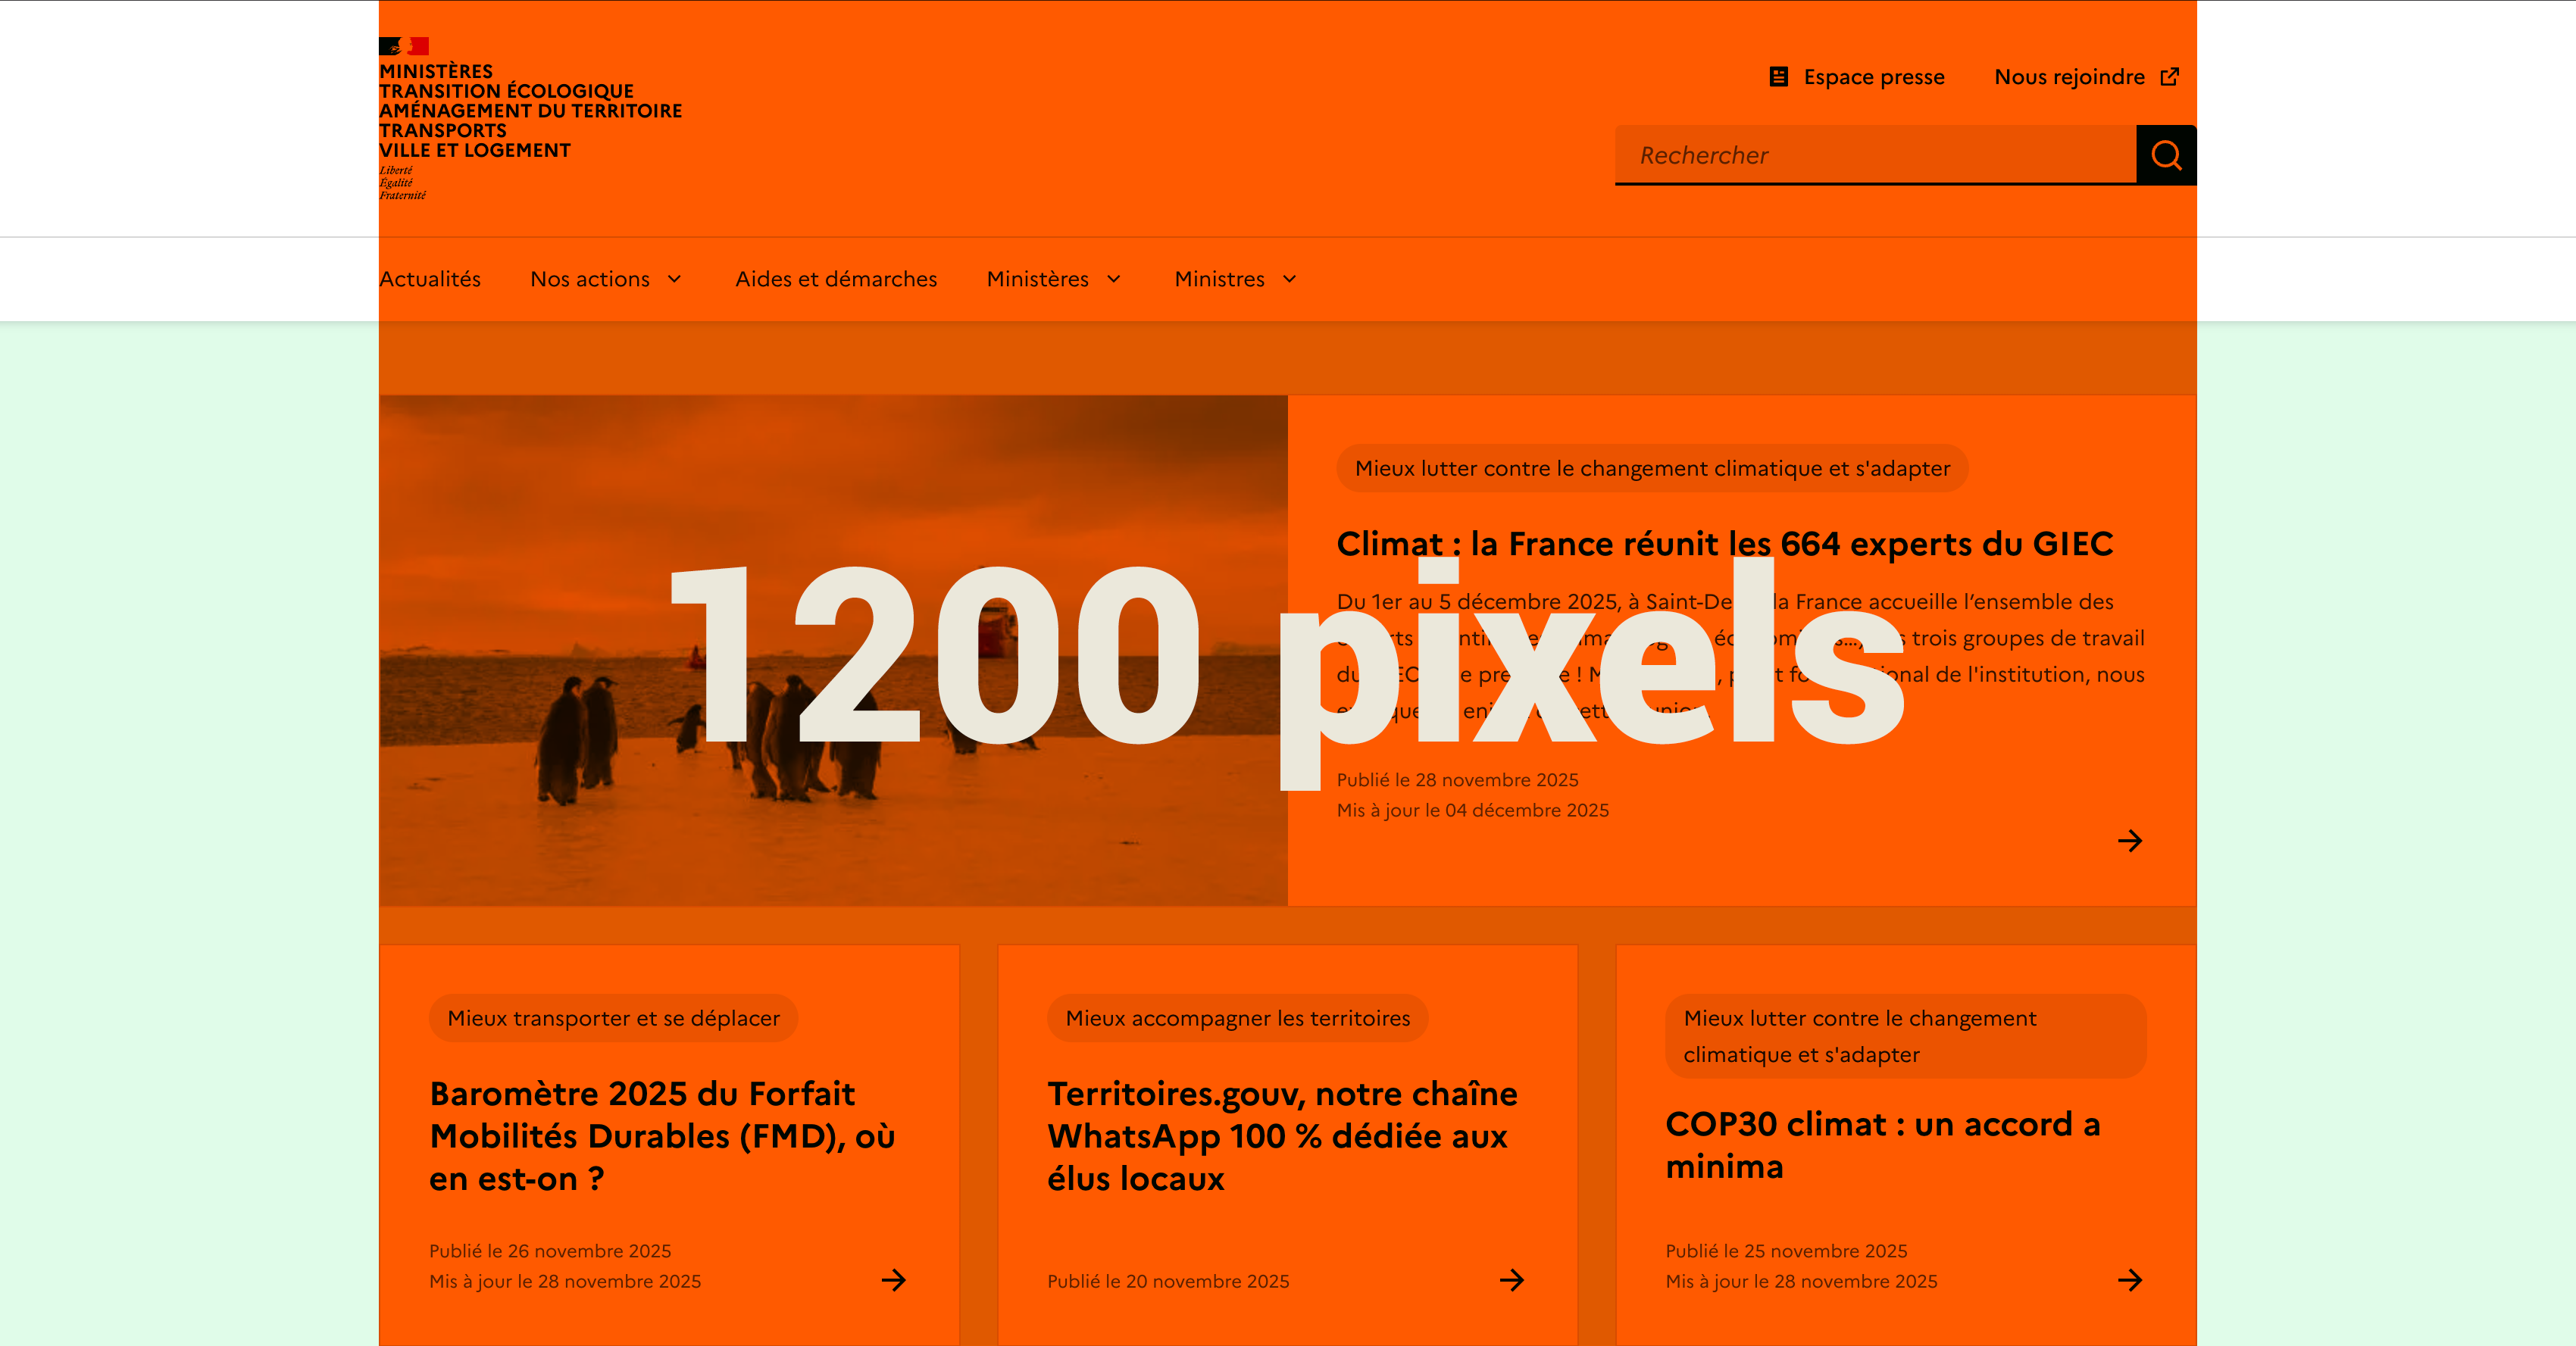Click the arrow on the Territoires.gouv card
The height and width of the screenshot is (1346, 2576).
(x=1511, y=1280)
